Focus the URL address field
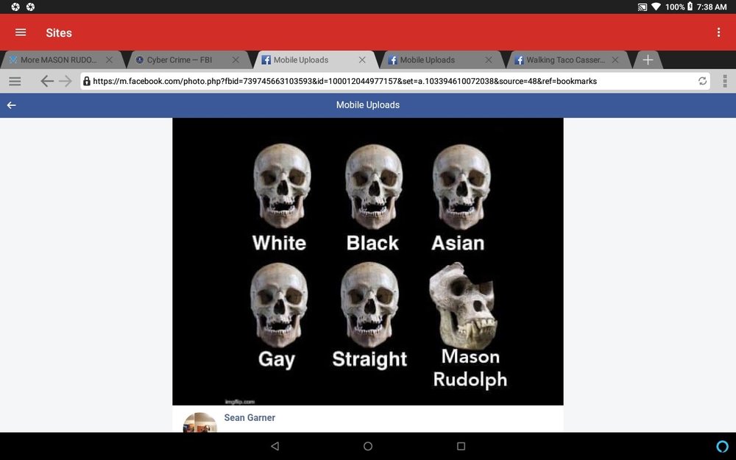This screenshot has height=460, width=736. tap(394, 81)
